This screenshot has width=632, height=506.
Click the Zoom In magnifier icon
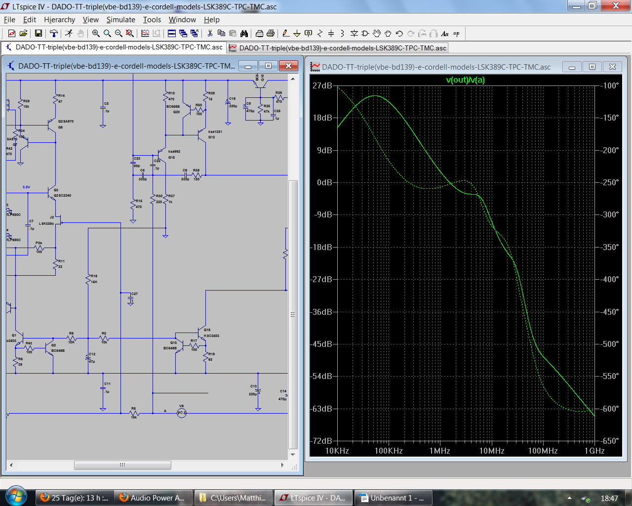point(96,33)
